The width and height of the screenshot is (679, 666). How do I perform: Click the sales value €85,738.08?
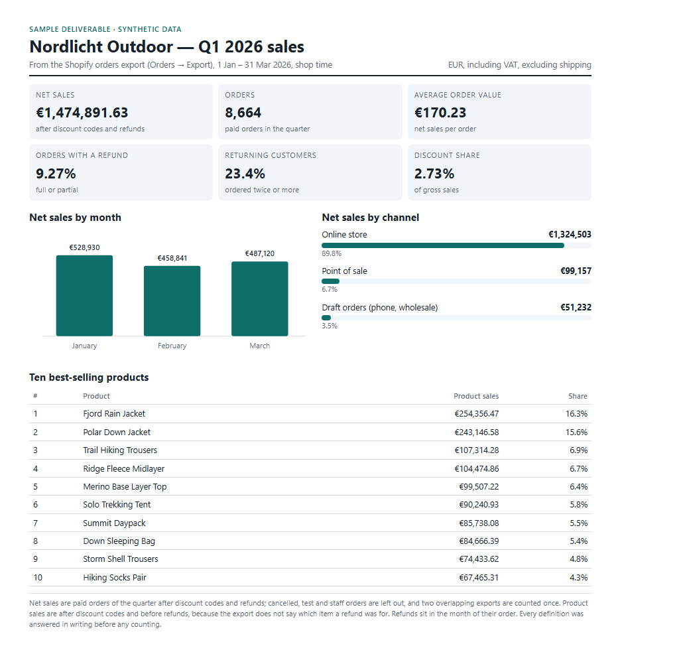[479, 523]
